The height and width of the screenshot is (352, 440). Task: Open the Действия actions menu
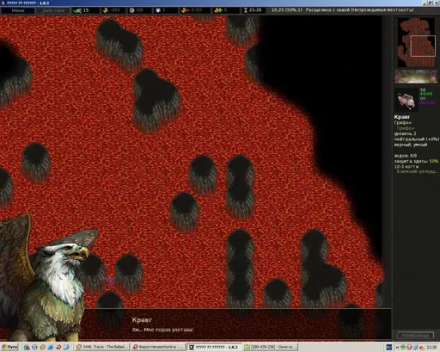[x=53, y=10]
